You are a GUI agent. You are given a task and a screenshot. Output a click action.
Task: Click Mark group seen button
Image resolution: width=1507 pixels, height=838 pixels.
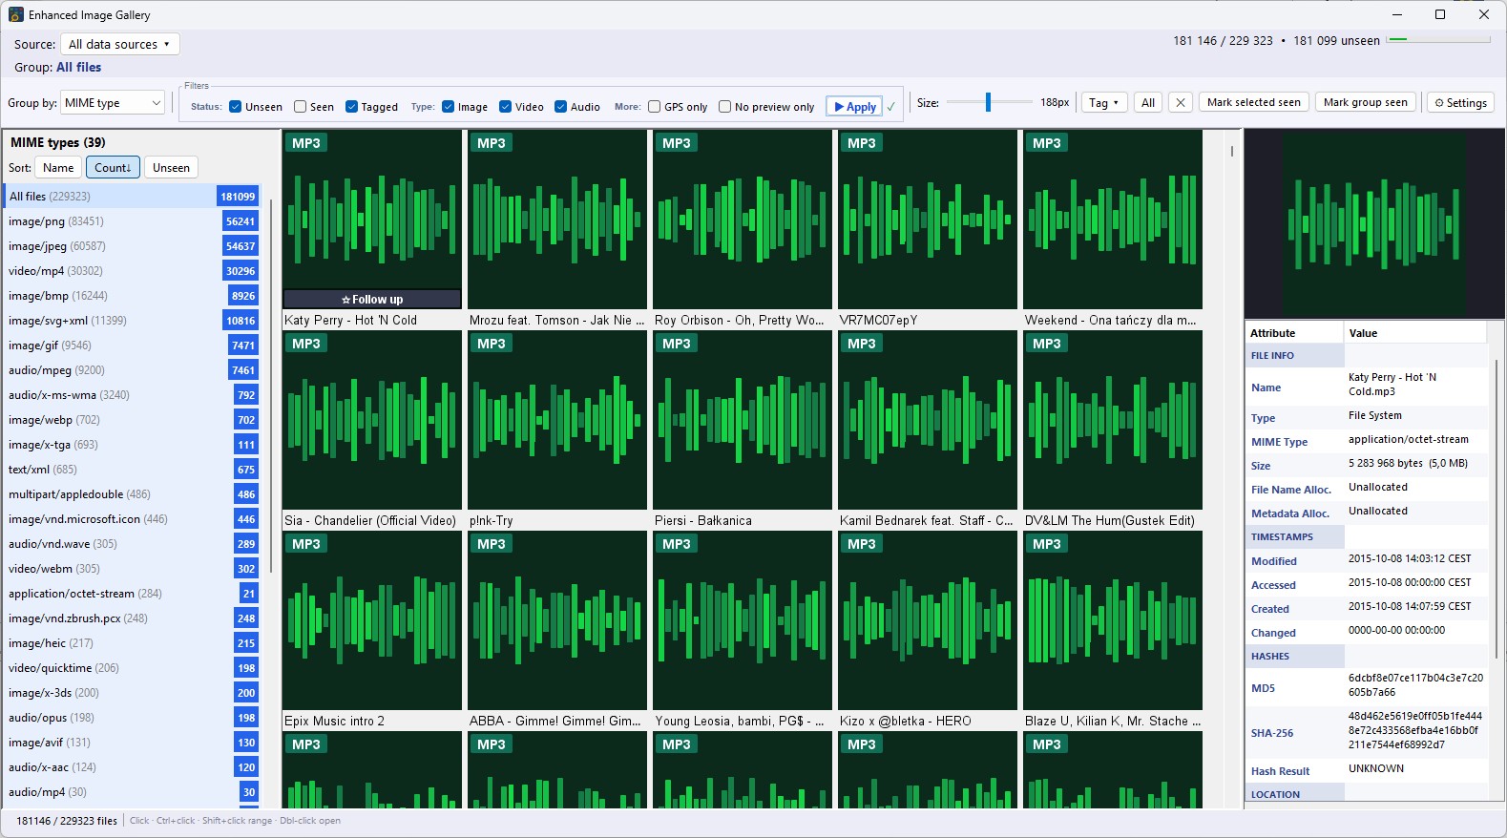click(x=1365, y=103)
